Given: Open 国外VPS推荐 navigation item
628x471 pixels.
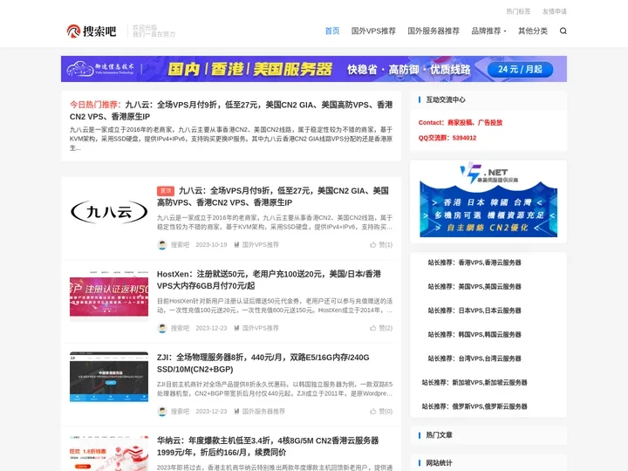Looking at the screenshot, I should pyautogui.click(x=373, y=31).
